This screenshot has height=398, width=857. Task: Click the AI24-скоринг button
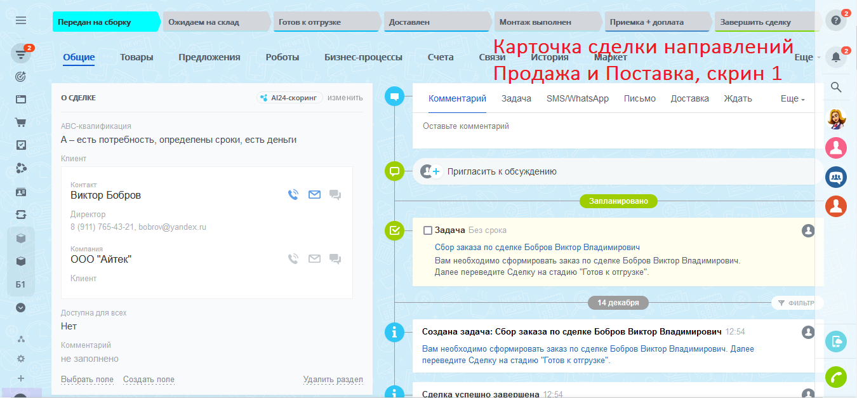pyautogui.click(x=290, y=98)
